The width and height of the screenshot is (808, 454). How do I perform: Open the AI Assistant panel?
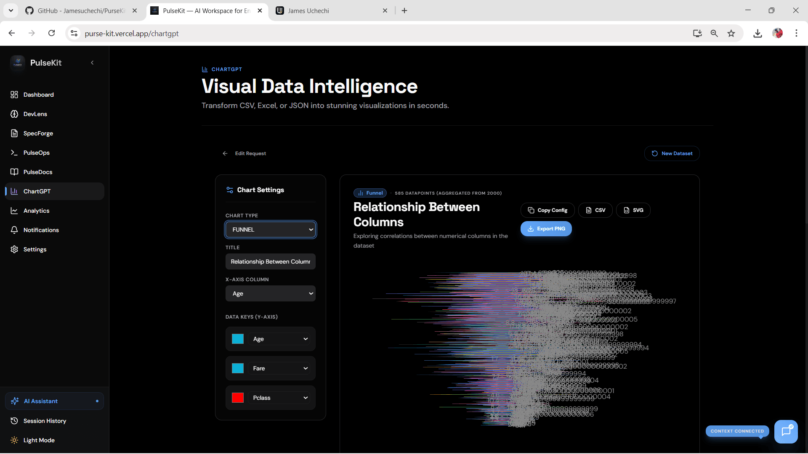pos(55,401)
